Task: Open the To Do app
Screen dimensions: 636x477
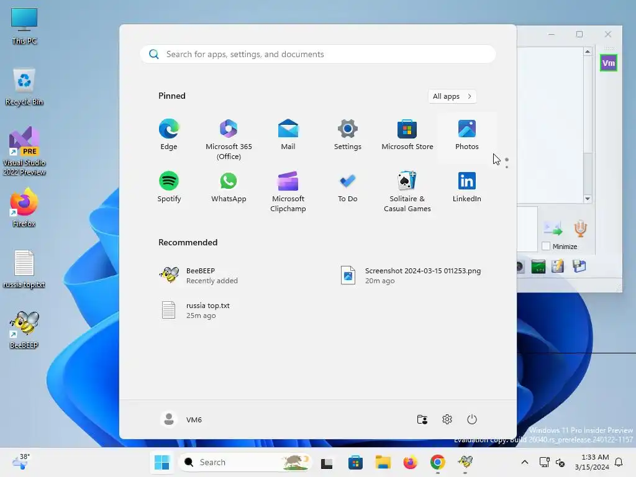Action: pos(348,187)
